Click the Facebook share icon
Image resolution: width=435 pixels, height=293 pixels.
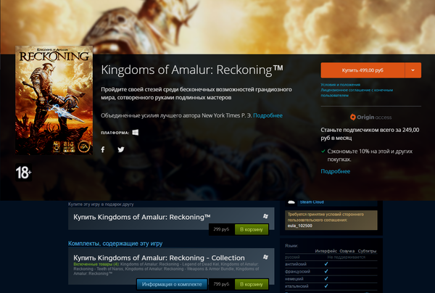tap(103, 149)
